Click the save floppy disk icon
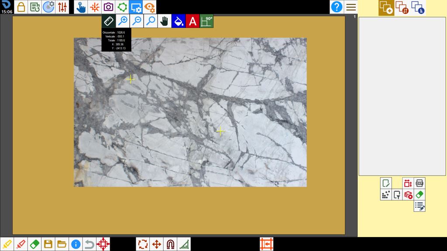The image size is (447, 251). click(x=48, y=244)
